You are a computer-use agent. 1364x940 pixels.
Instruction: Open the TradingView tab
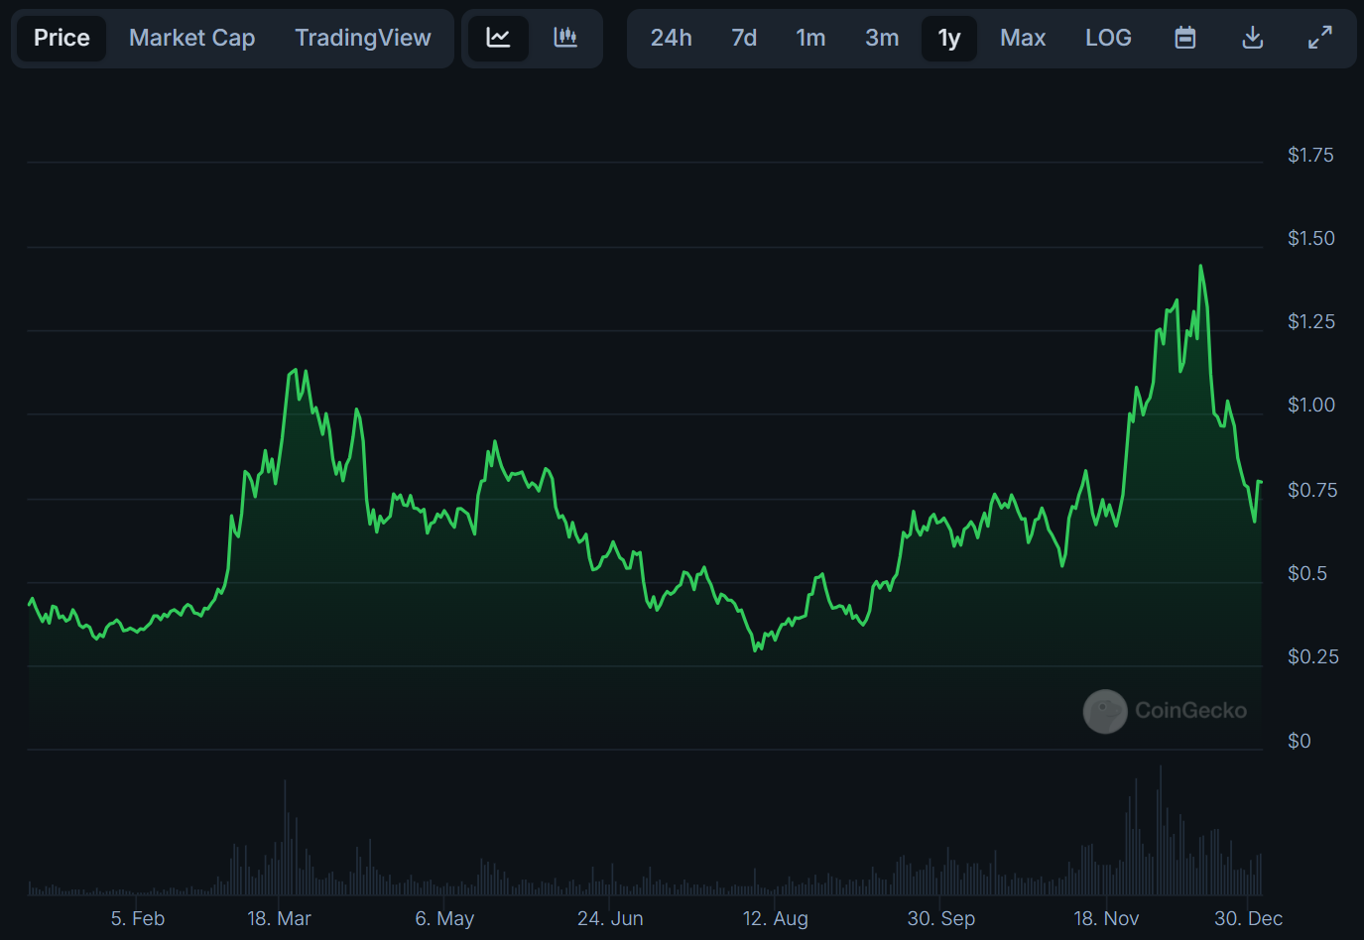(x=363, y=38)
